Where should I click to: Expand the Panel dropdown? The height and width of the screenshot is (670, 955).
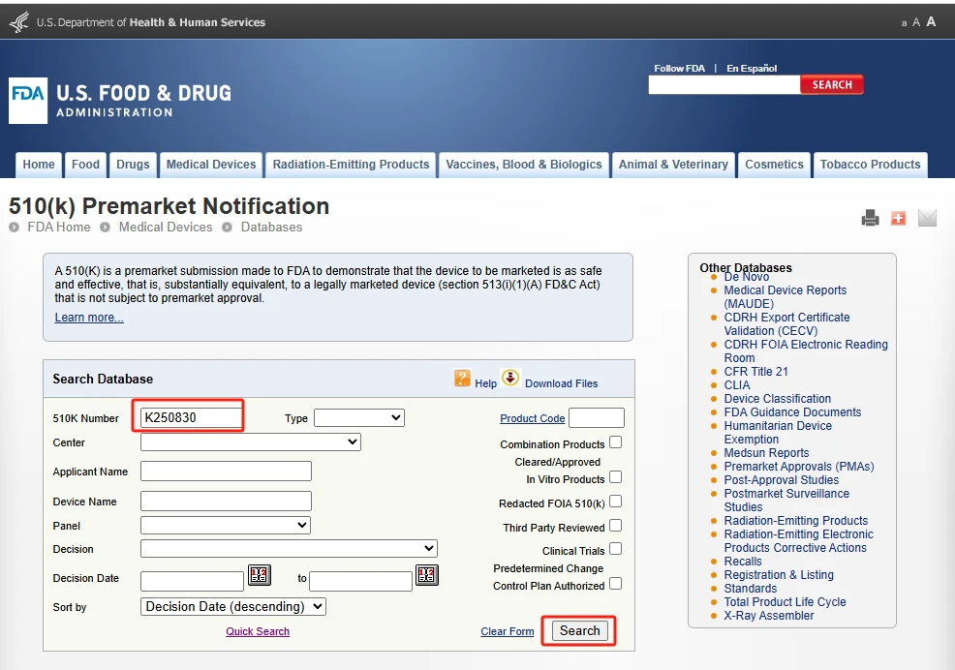(226, 525)
